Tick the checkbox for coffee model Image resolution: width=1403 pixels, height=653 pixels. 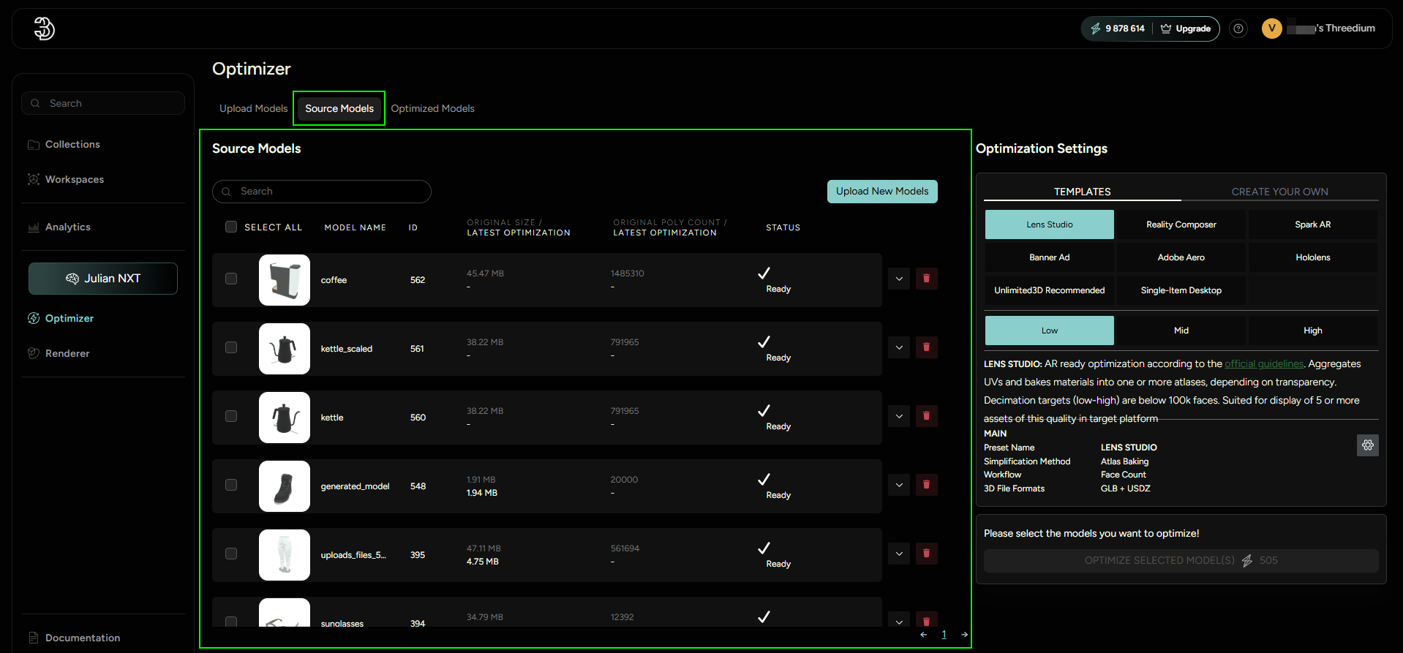[231, 279]
